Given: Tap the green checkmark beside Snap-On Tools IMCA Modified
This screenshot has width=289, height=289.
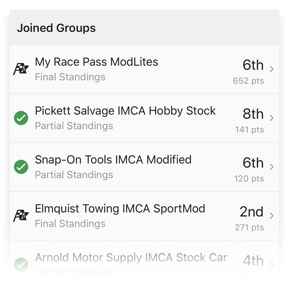Looking at the screenshot, I should click(21, 167).
